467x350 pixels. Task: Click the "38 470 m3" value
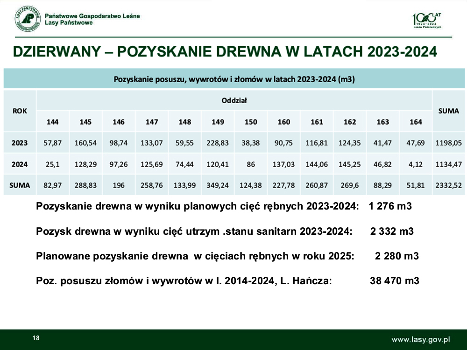pyautogui.click(x=395, y=280)
